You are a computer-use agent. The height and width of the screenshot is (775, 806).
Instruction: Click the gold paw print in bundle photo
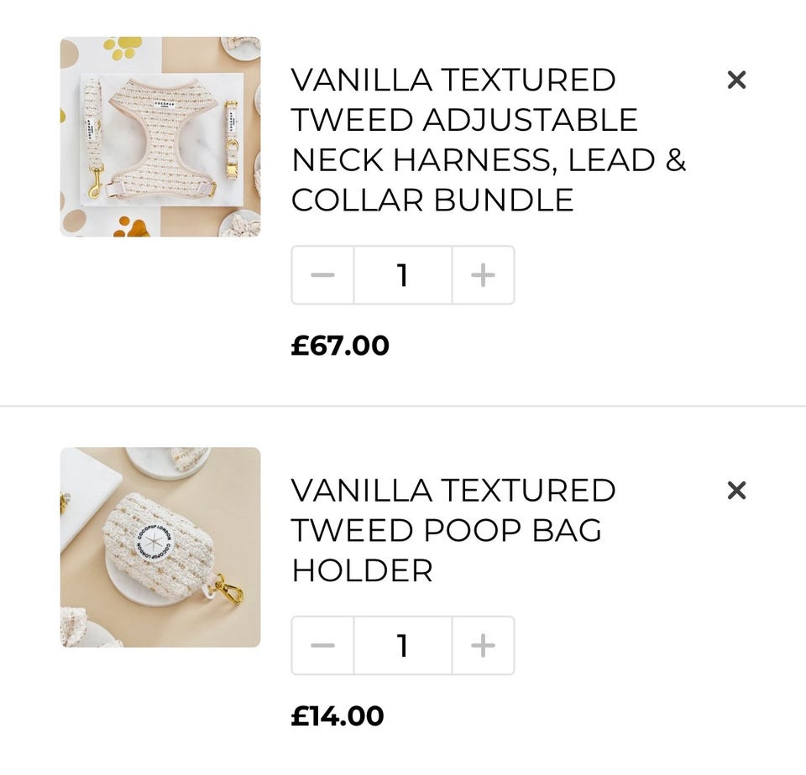(123, 47)
